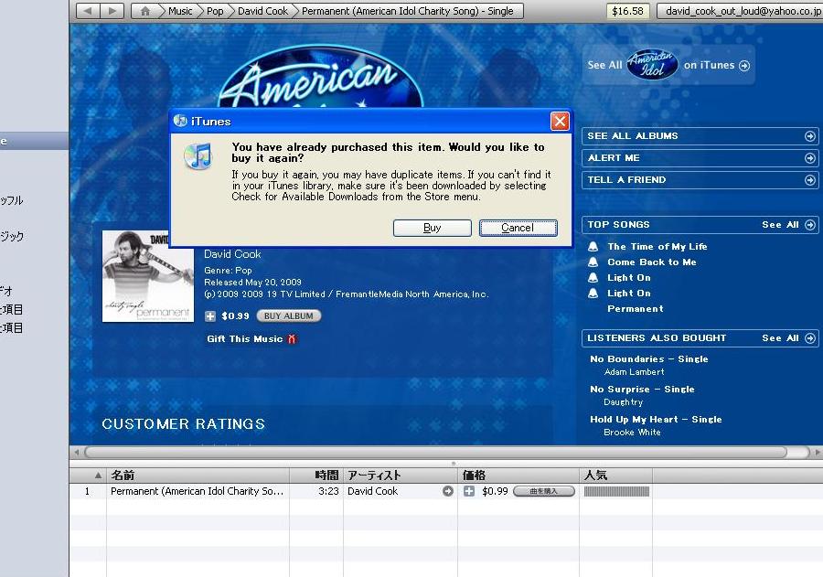Viewport: 823px width, 577px height.
Task: Open the $16.58 account balance button
Action: (627, 10)
